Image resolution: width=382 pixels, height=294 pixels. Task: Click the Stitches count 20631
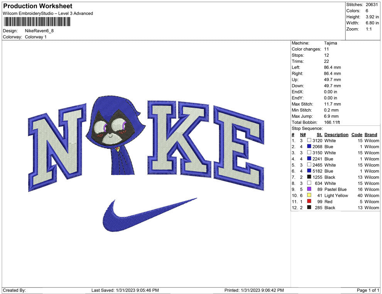[372, 5]
